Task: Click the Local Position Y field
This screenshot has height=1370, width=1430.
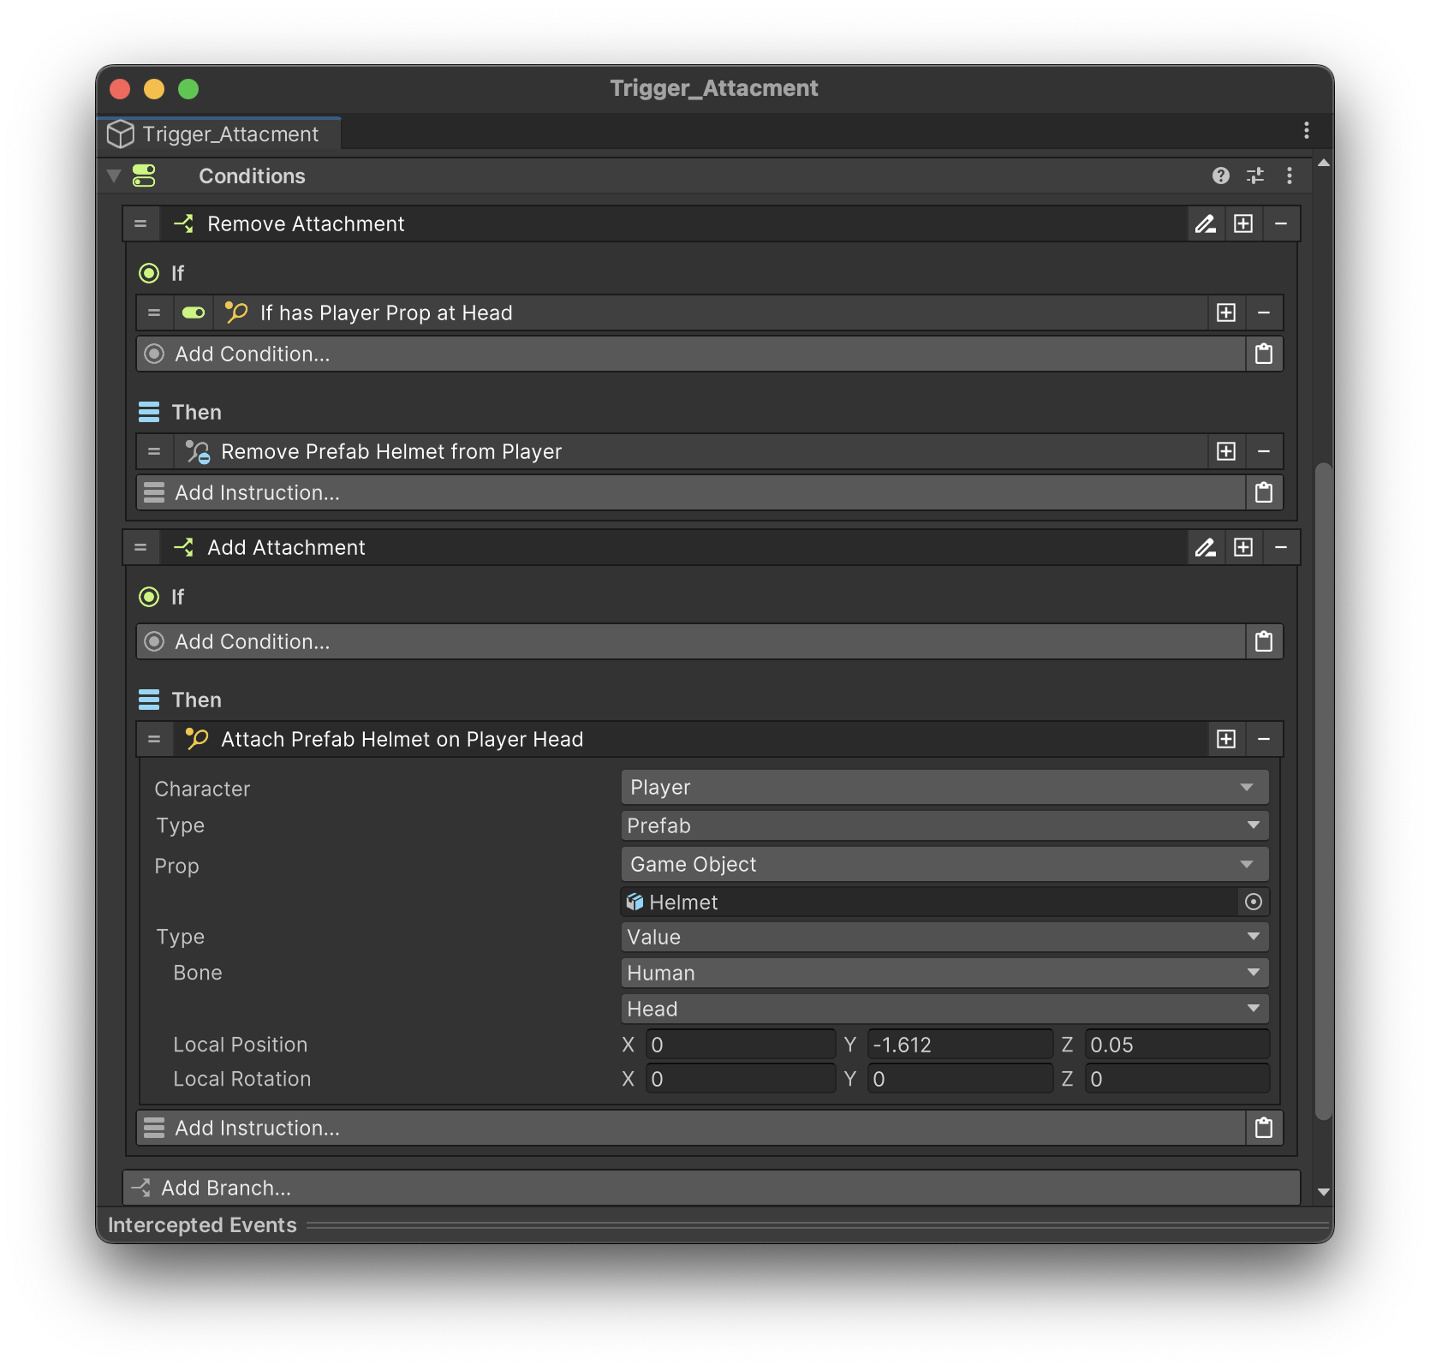Action: [959, 1045]
